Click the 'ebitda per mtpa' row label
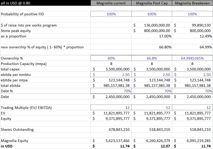 tap(14, 80)
